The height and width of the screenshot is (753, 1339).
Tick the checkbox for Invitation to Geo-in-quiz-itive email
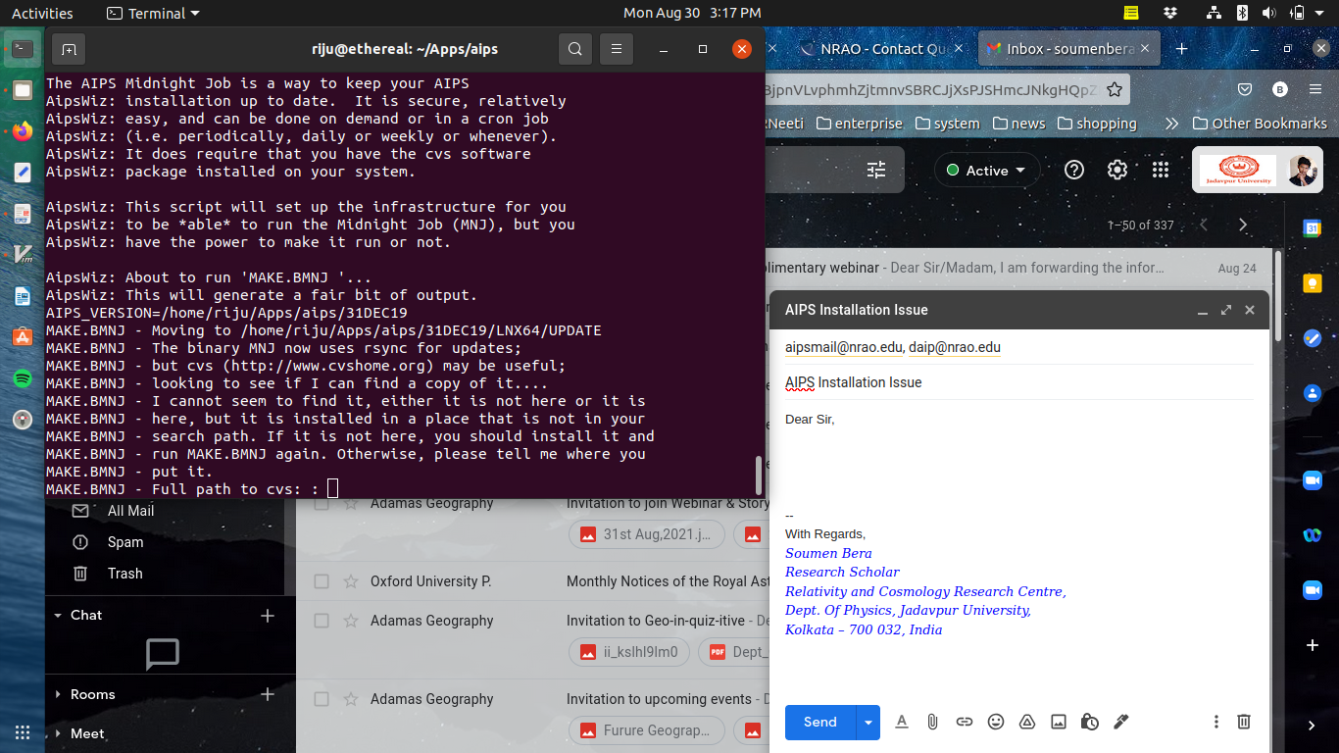pos(322,621)
